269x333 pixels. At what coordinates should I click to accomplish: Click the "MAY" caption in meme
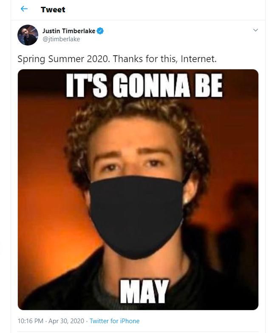(x=144, y=291)
